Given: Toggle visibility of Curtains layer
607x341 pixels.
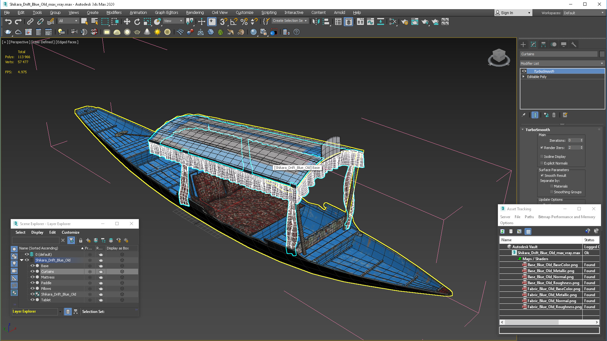Looking at the screenshot, I should (x=32, y=271).
